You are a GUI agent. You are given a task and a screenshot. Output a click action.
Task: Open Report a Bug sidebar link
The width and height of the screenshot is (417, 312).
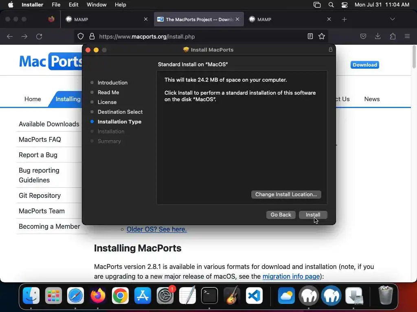tap(38, 155)
